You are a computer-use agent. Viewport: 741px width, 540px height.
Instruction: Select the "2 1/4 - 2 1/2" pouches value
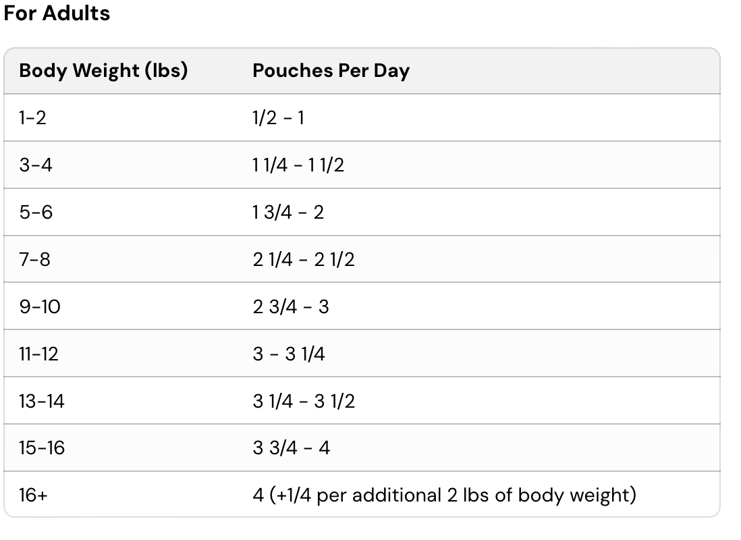pyautogui.click(x=304, y=259)
